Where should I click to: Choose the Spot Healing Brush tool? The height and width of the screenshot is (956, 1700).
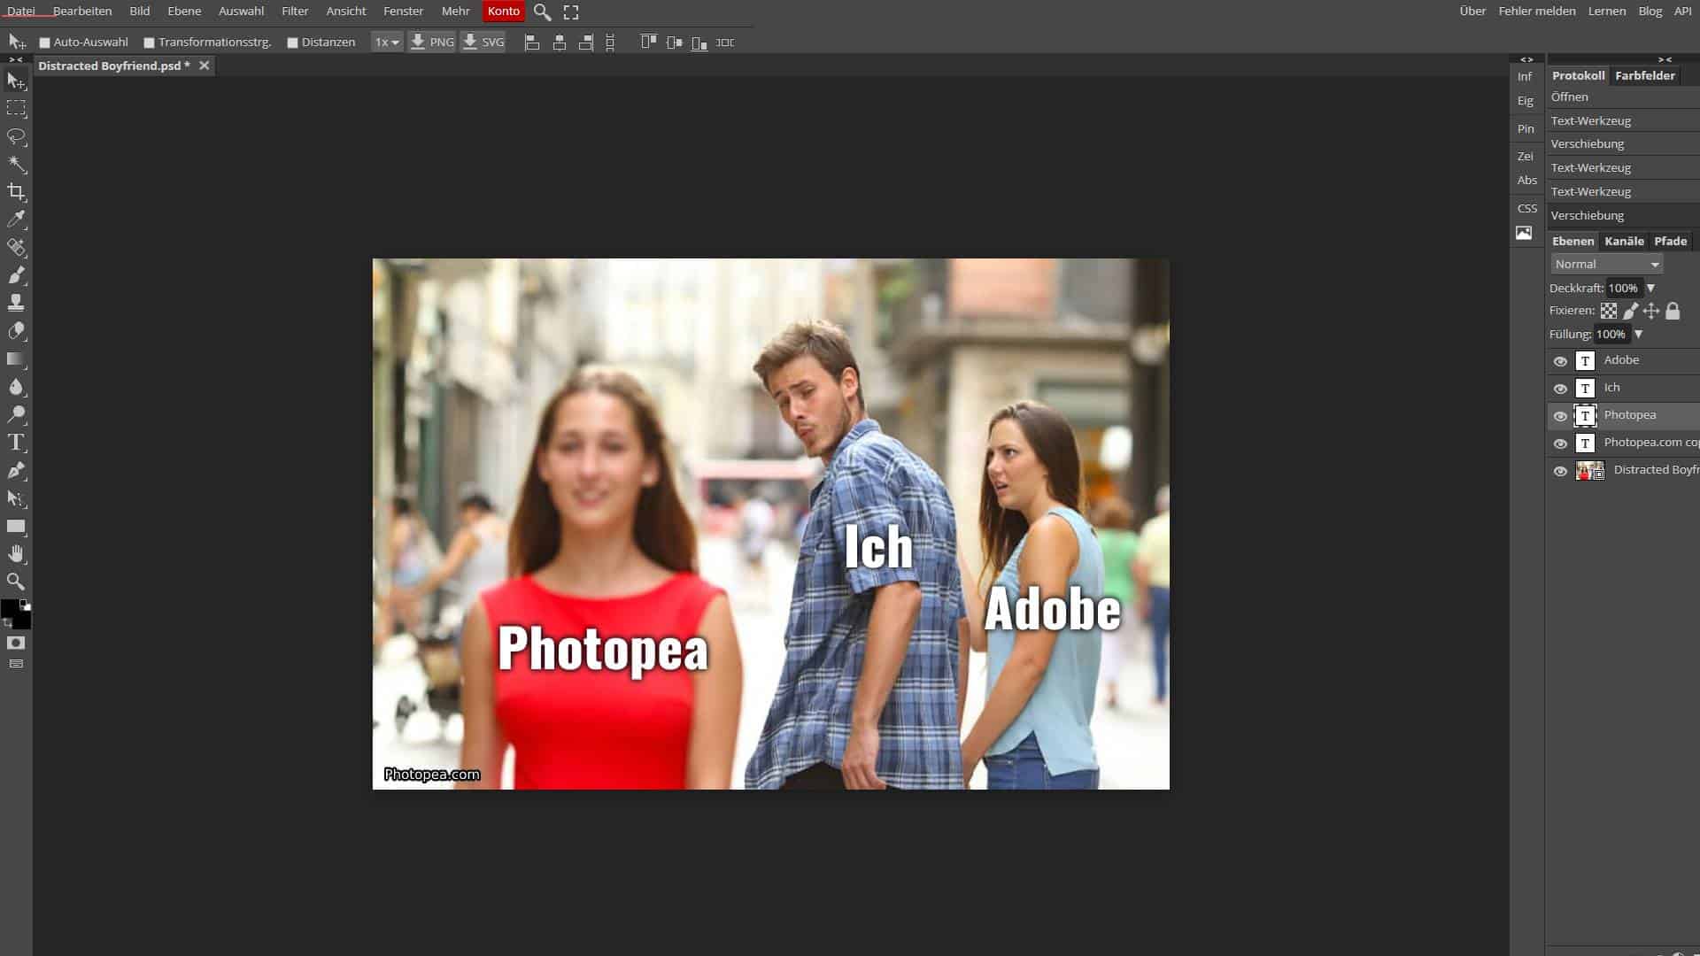(x=16, y=248)
